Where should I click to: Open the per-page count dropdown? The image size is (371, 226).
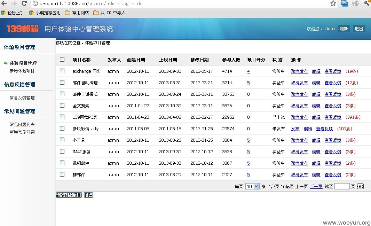[x=252, y=187]
